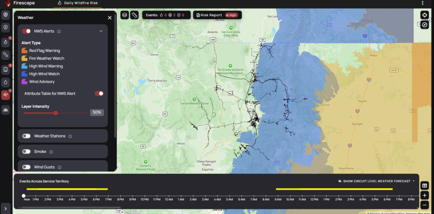The height and width of the screenshot is (214, 434).
Task: Collapse the NWS Alerts section chevron
Action: 101,31
